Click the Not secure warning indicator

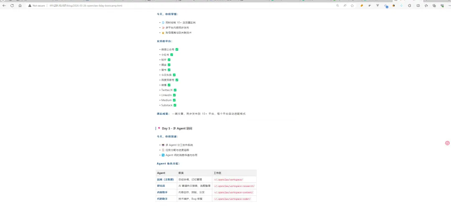(x=37, y=5)
